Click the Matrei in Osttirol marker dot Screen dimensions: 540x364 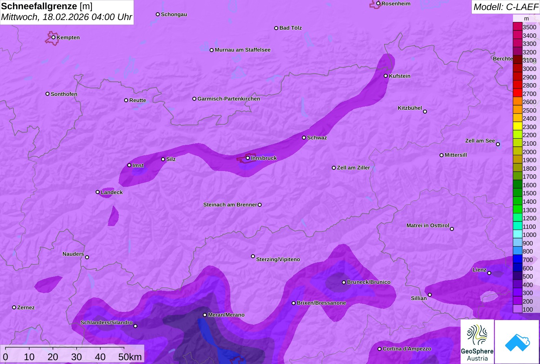[452, 229]
